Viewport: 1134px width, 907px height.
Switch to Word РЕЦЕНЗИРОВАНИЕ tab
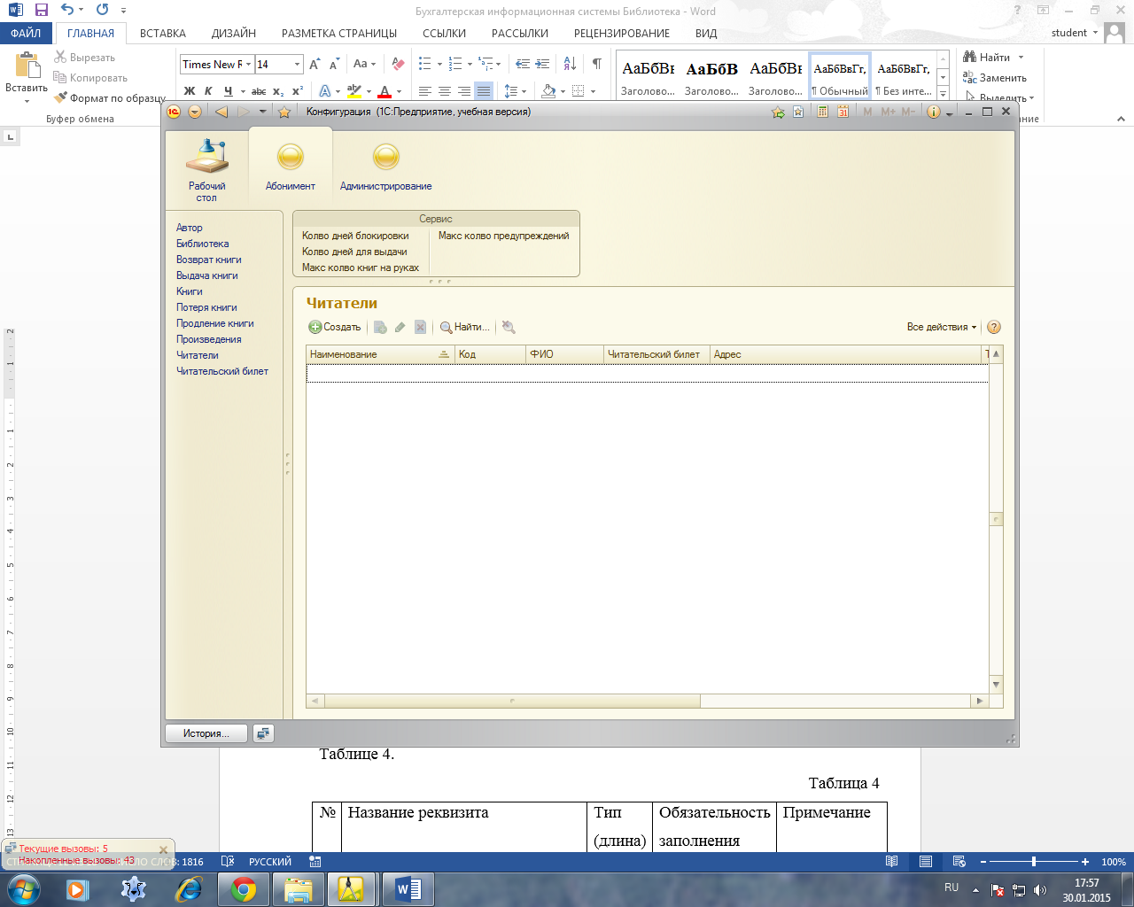[622, 33]
